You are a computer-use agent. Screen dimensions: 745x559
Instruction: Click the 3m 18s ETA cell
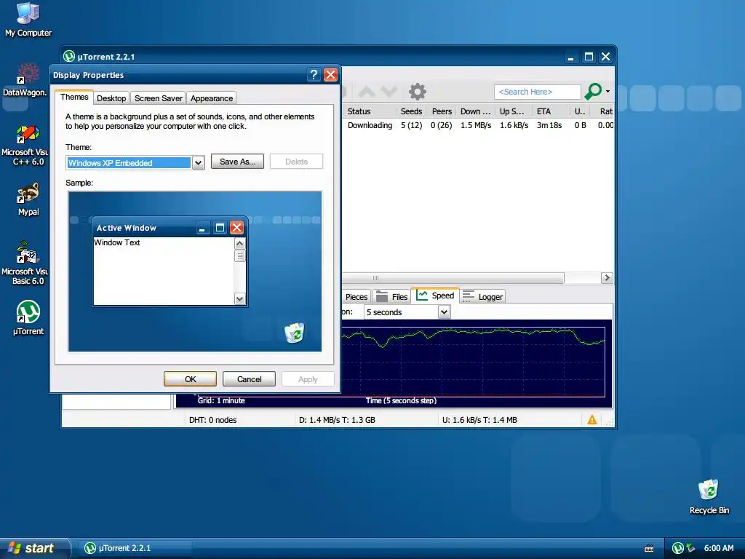[x=549, y=125]
